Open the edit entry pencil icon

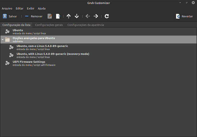pos(50,16)
